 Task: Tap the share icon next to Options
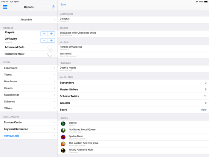[x=53, y=7]
